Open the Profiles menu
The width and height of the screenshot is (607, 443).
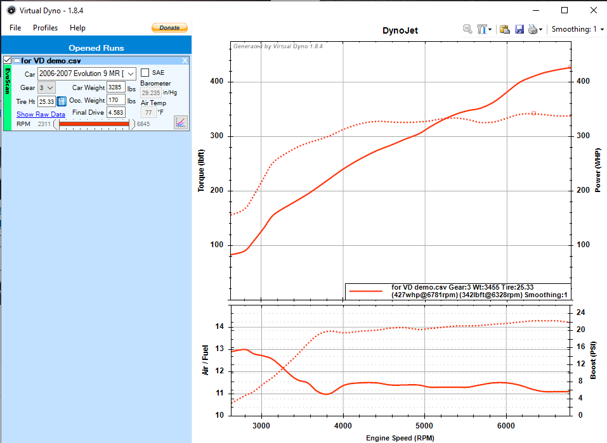click(45, 28)
